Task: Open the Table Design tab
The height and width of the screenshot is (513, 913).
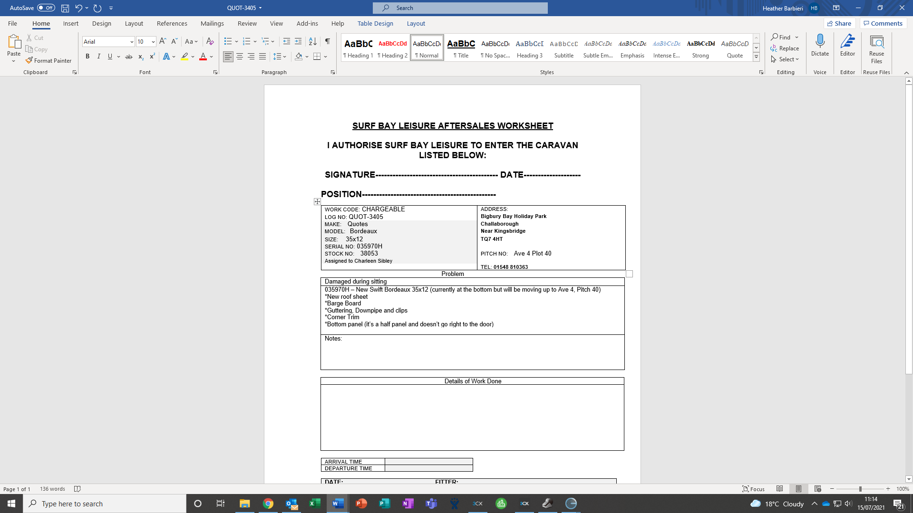Action: [375, 23]
